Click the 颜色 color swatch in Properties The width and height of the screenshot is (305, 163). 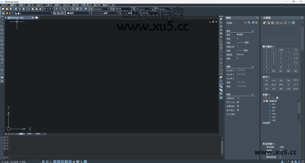coord(238,35)
